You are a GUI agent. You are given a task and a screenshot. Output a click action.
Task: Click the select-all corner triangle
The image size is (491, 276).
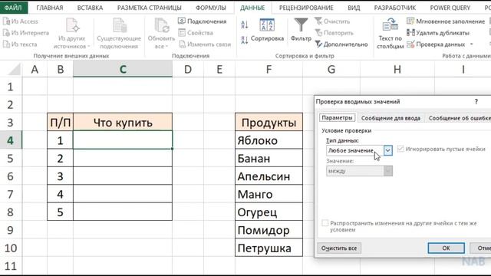[x=14, y=69]
